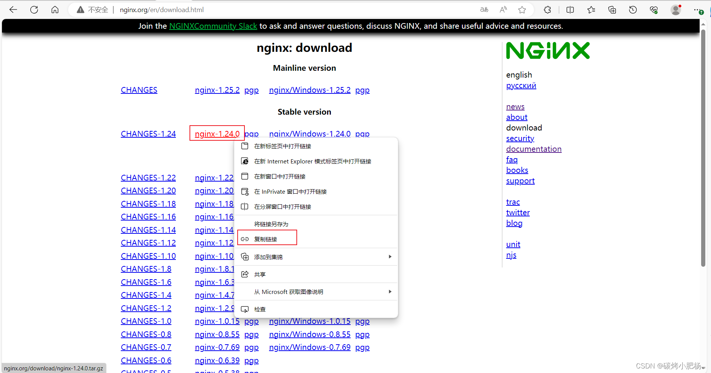Open the mainline CHANGES link
Image resolution: width=711 pixels, height=373 pixels.
coord(139,90)
